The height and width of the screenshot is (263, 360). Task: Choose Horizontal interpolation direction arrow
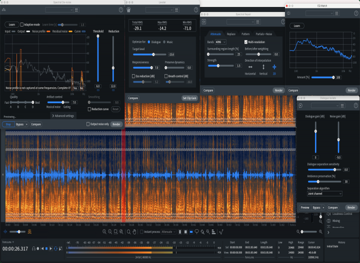click(250, 67)
